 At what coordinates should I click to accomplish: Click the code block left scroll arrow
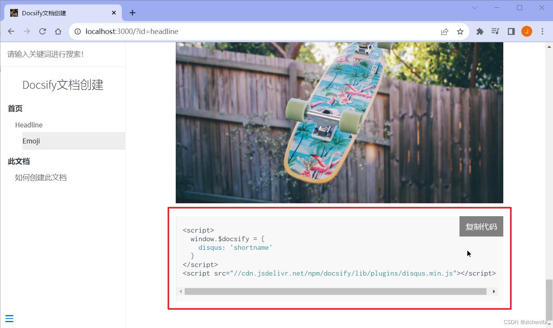(180, 291)
